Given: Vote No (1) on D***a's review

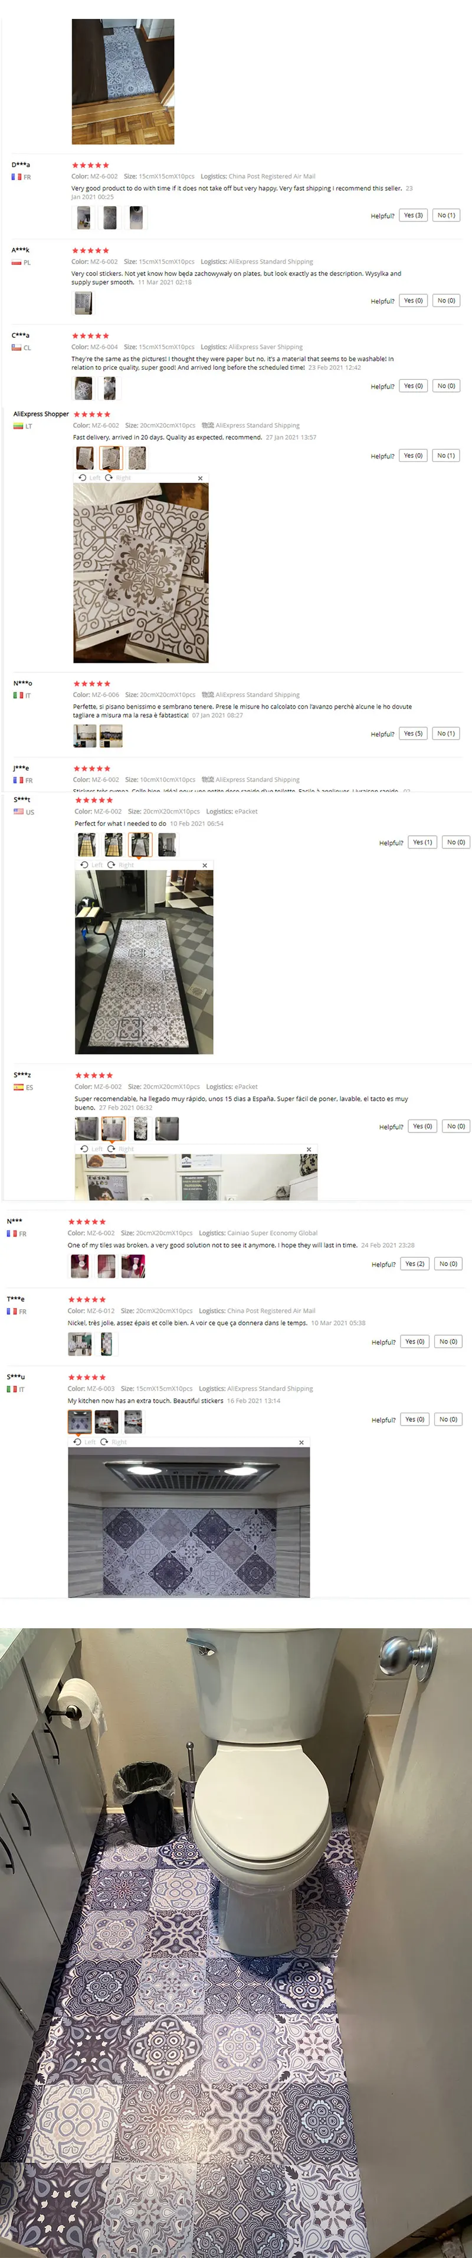Looking at the screenshot, I should (445, 215).
